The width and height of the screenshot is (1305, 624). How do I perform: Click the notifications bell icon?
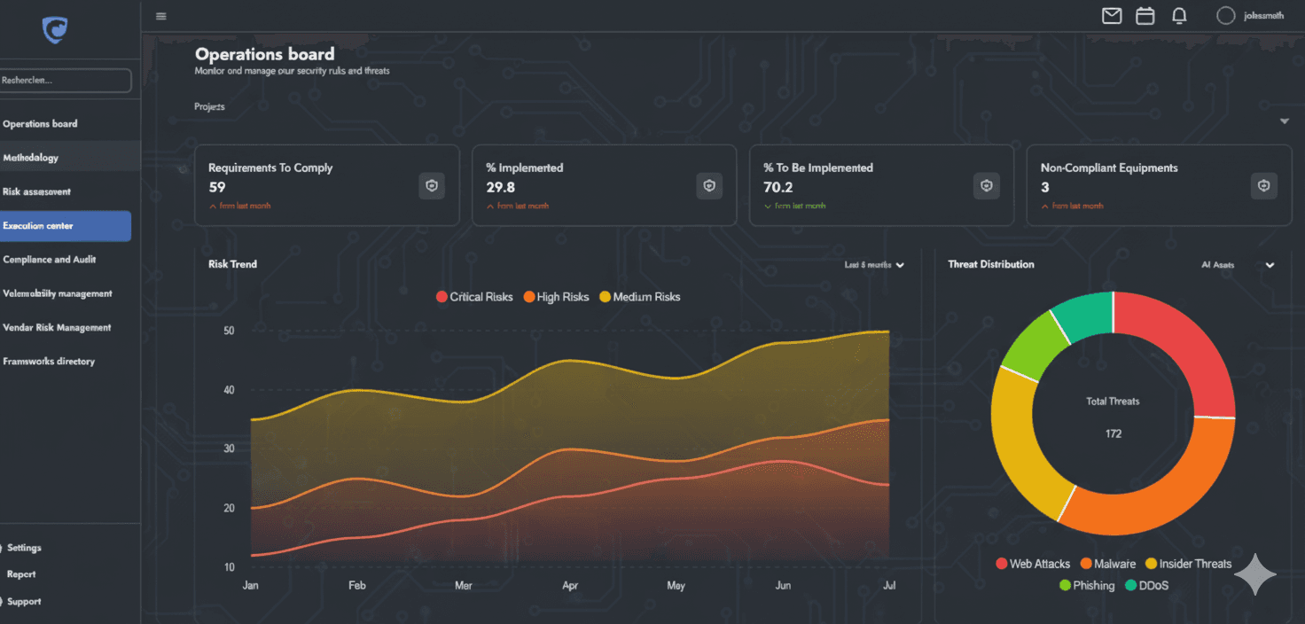(x=1179, y=16)
